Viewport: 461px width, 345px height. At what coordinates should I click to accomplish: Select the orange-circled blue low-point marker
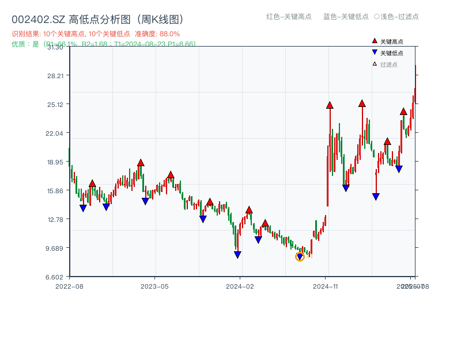300,256
